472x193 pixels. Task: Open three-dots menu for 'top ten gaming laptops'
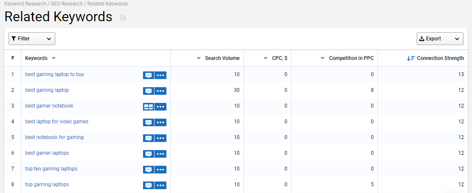click(x=160, y=170)
